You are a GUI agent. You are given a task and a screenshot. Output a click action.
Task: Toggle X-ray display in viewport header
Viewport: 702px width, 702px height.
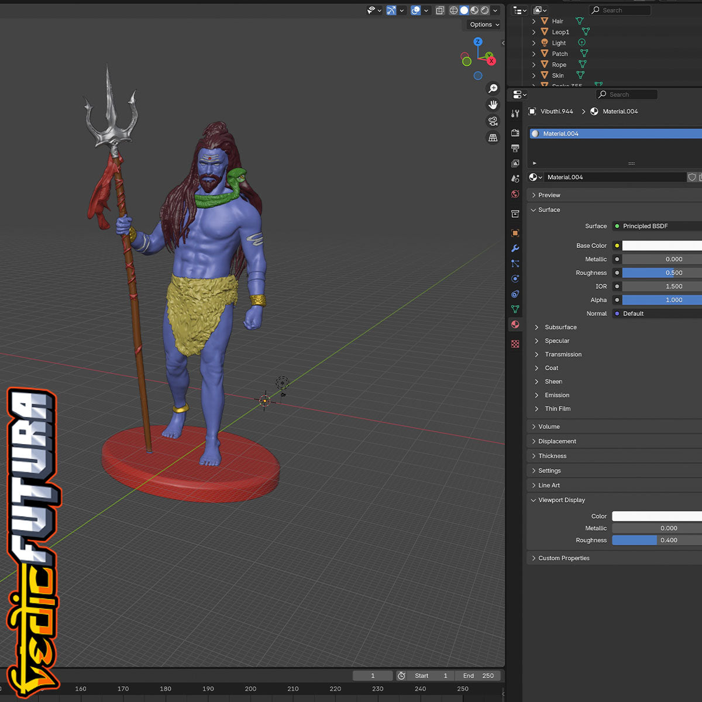[440, 11]
